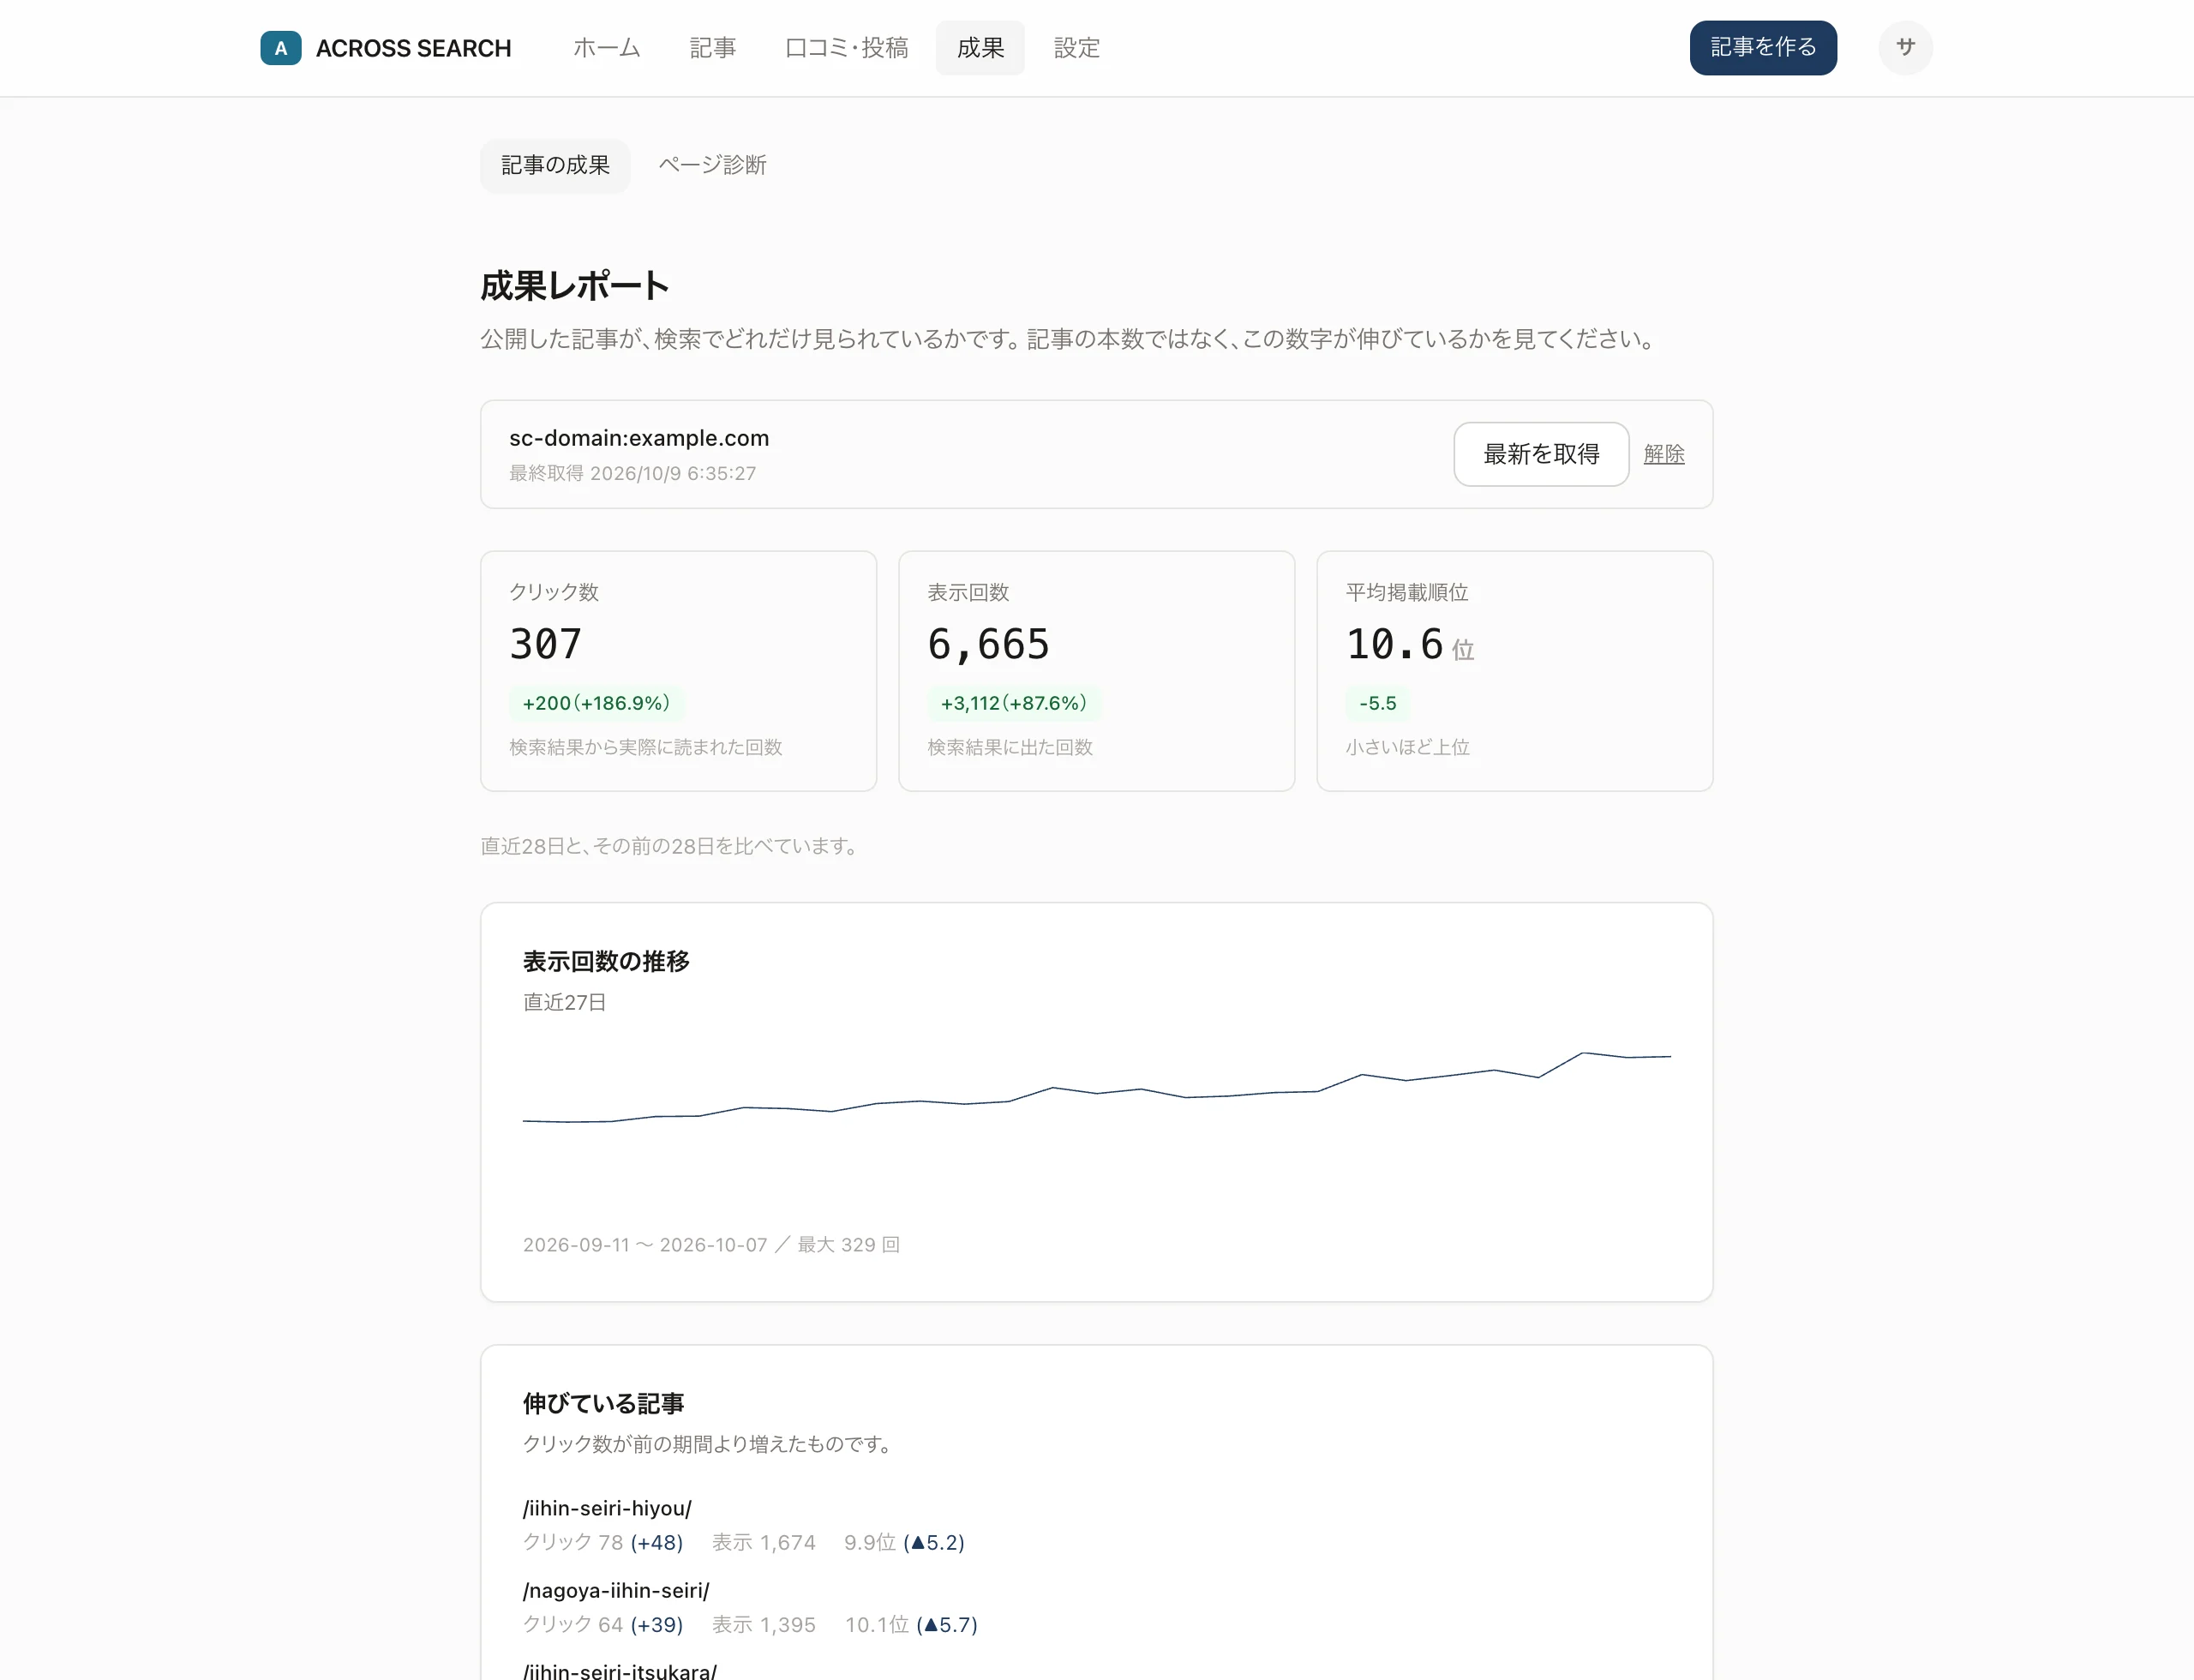Open the 設定 nav item
The height and width of the screenshot is (1680, 2194).
tap(1076, 48)
